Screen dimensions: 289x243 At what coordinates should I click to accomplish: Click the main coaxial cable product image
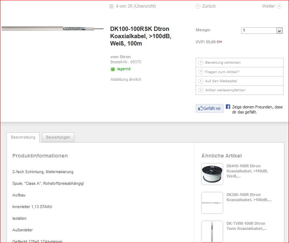click(50, 28)
